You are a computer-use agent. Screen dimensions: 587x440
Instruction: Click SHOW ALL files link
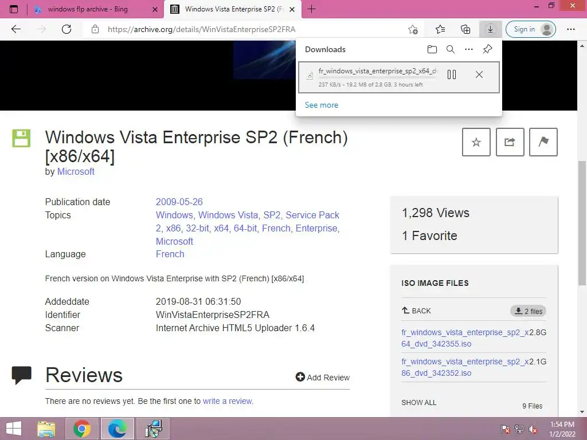tap(419, 403)
